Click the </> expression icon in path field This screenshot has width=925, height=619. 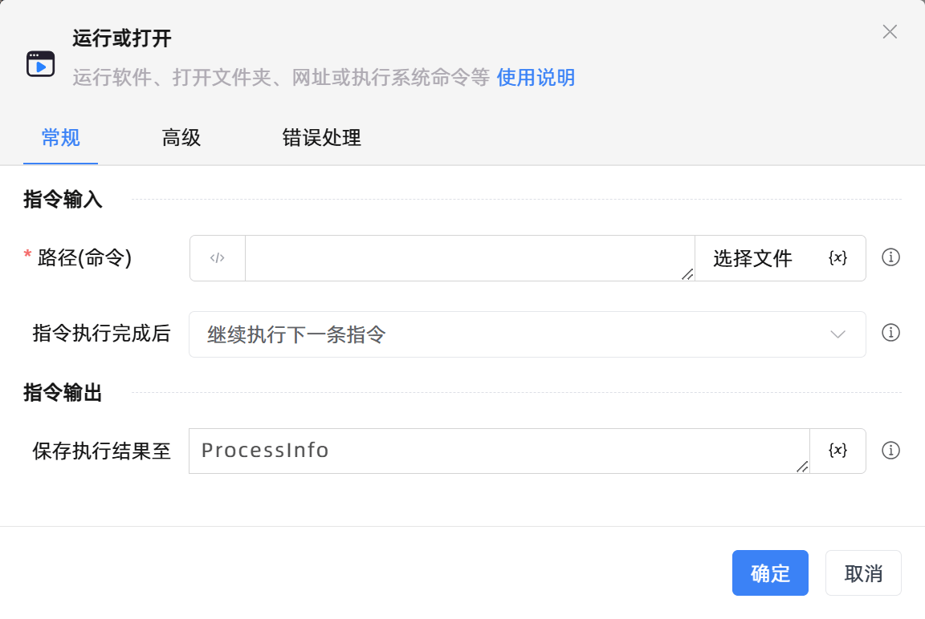[217, 257]
